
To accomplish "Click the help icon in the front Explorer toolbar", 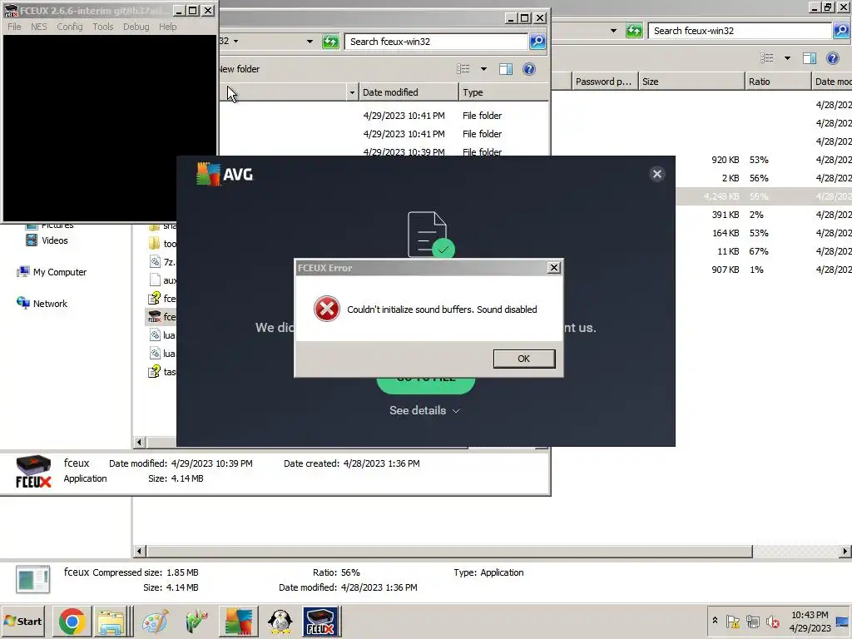I will [528, 69].
